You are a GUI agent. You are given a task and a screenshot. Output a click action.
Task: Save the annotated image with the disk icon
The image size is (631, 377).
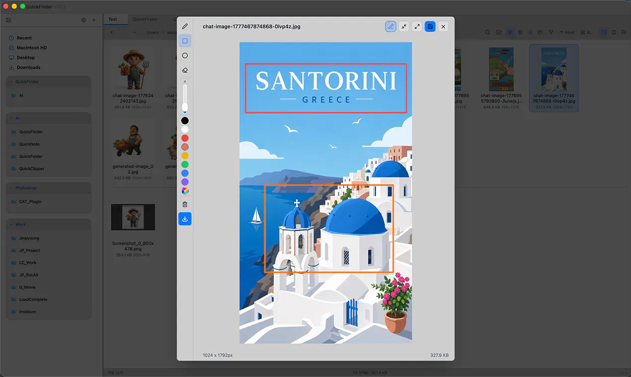(430, 26)
